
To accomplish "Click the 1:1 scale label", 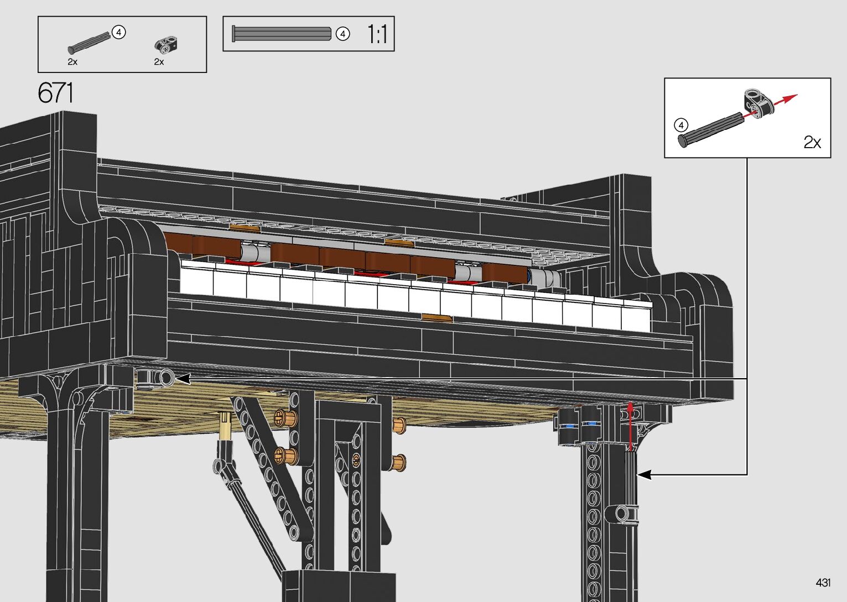I will (x=377, y=34).
